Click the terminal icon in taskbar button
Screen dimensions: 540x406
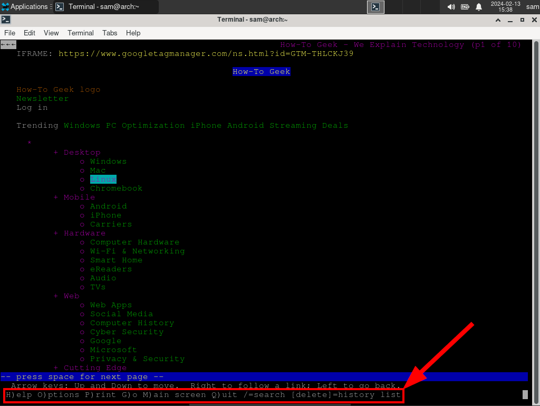point(60,6)
